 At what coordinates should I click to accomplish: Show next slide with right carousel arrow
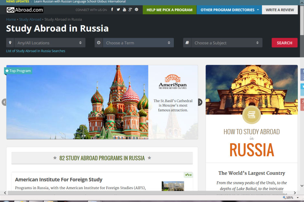tap(200, 102)
